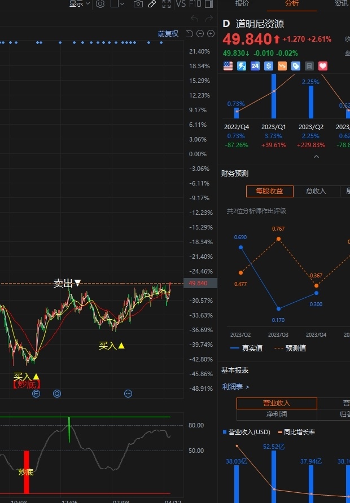Click the @ event marker on chart
The height and width of the screenshot is (503, 350).
pos(57,394)
